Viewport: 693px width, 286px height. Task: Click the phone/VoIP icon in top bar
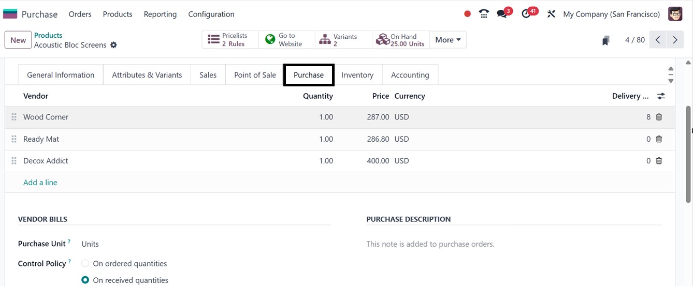coord(484,14)
